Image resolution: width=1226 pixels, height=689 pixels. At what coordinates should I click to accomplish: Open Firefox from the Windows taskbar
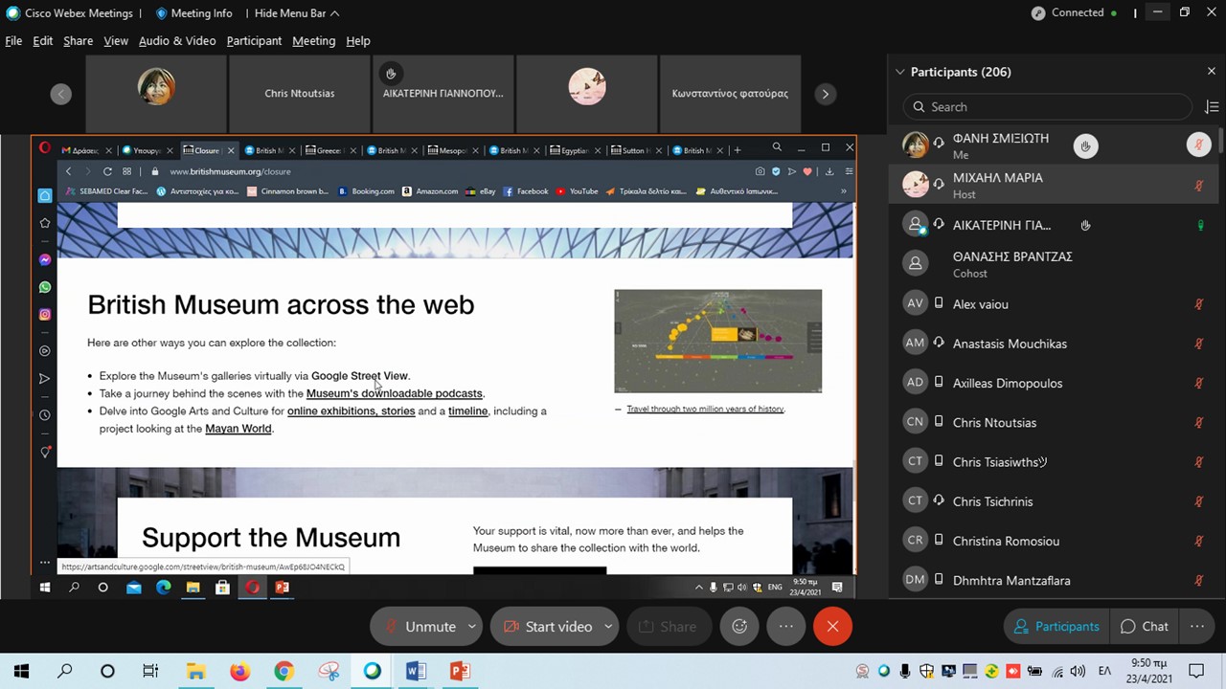click(239, 672)
